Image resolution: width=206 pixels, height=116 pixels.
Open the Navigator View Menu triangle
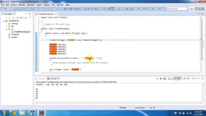pos(30,17)
